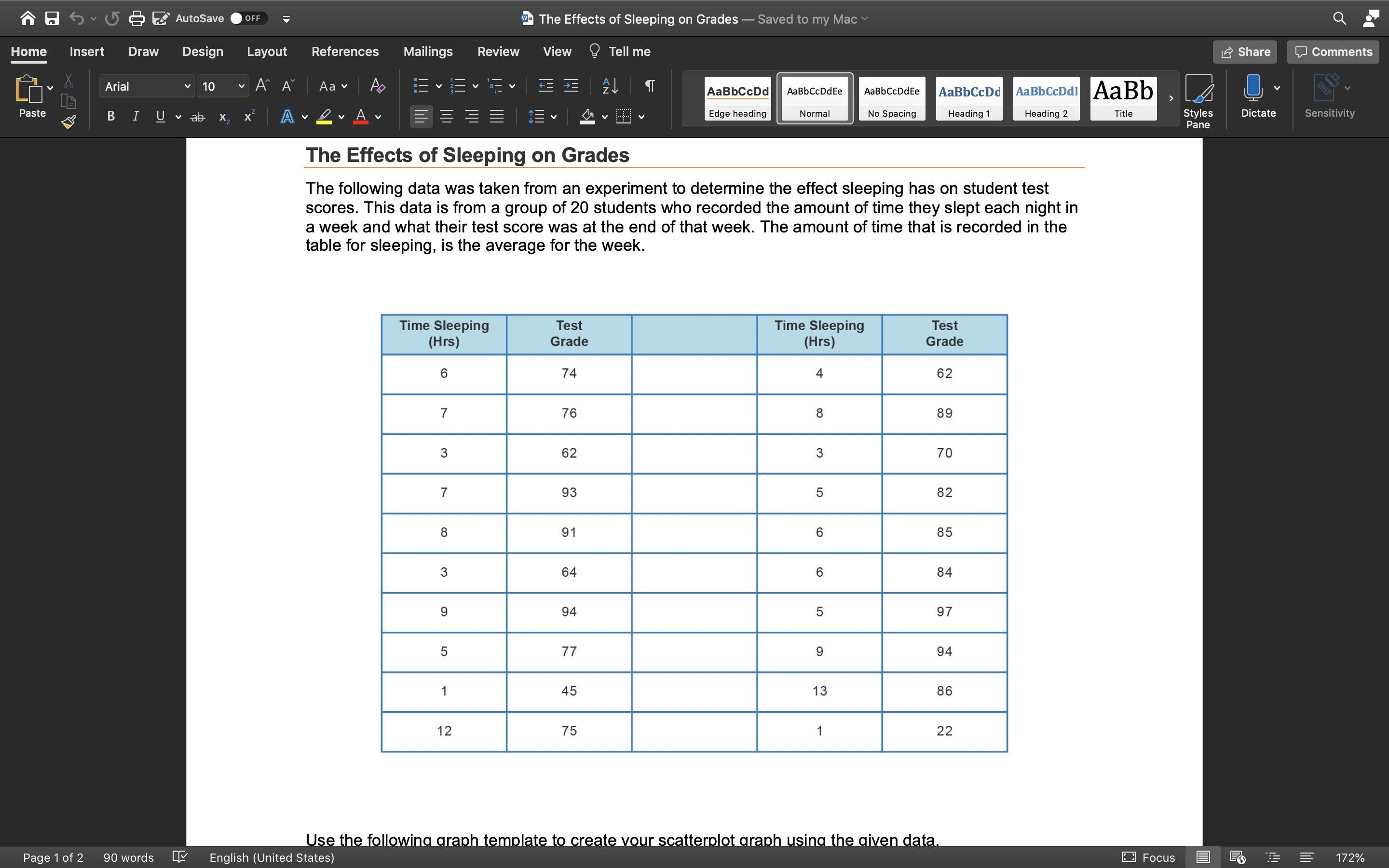This screenshot has width=1389, height=868.
Task: Show paragraph marks with pilcrow icon
Action: click(x=650, y=86)
